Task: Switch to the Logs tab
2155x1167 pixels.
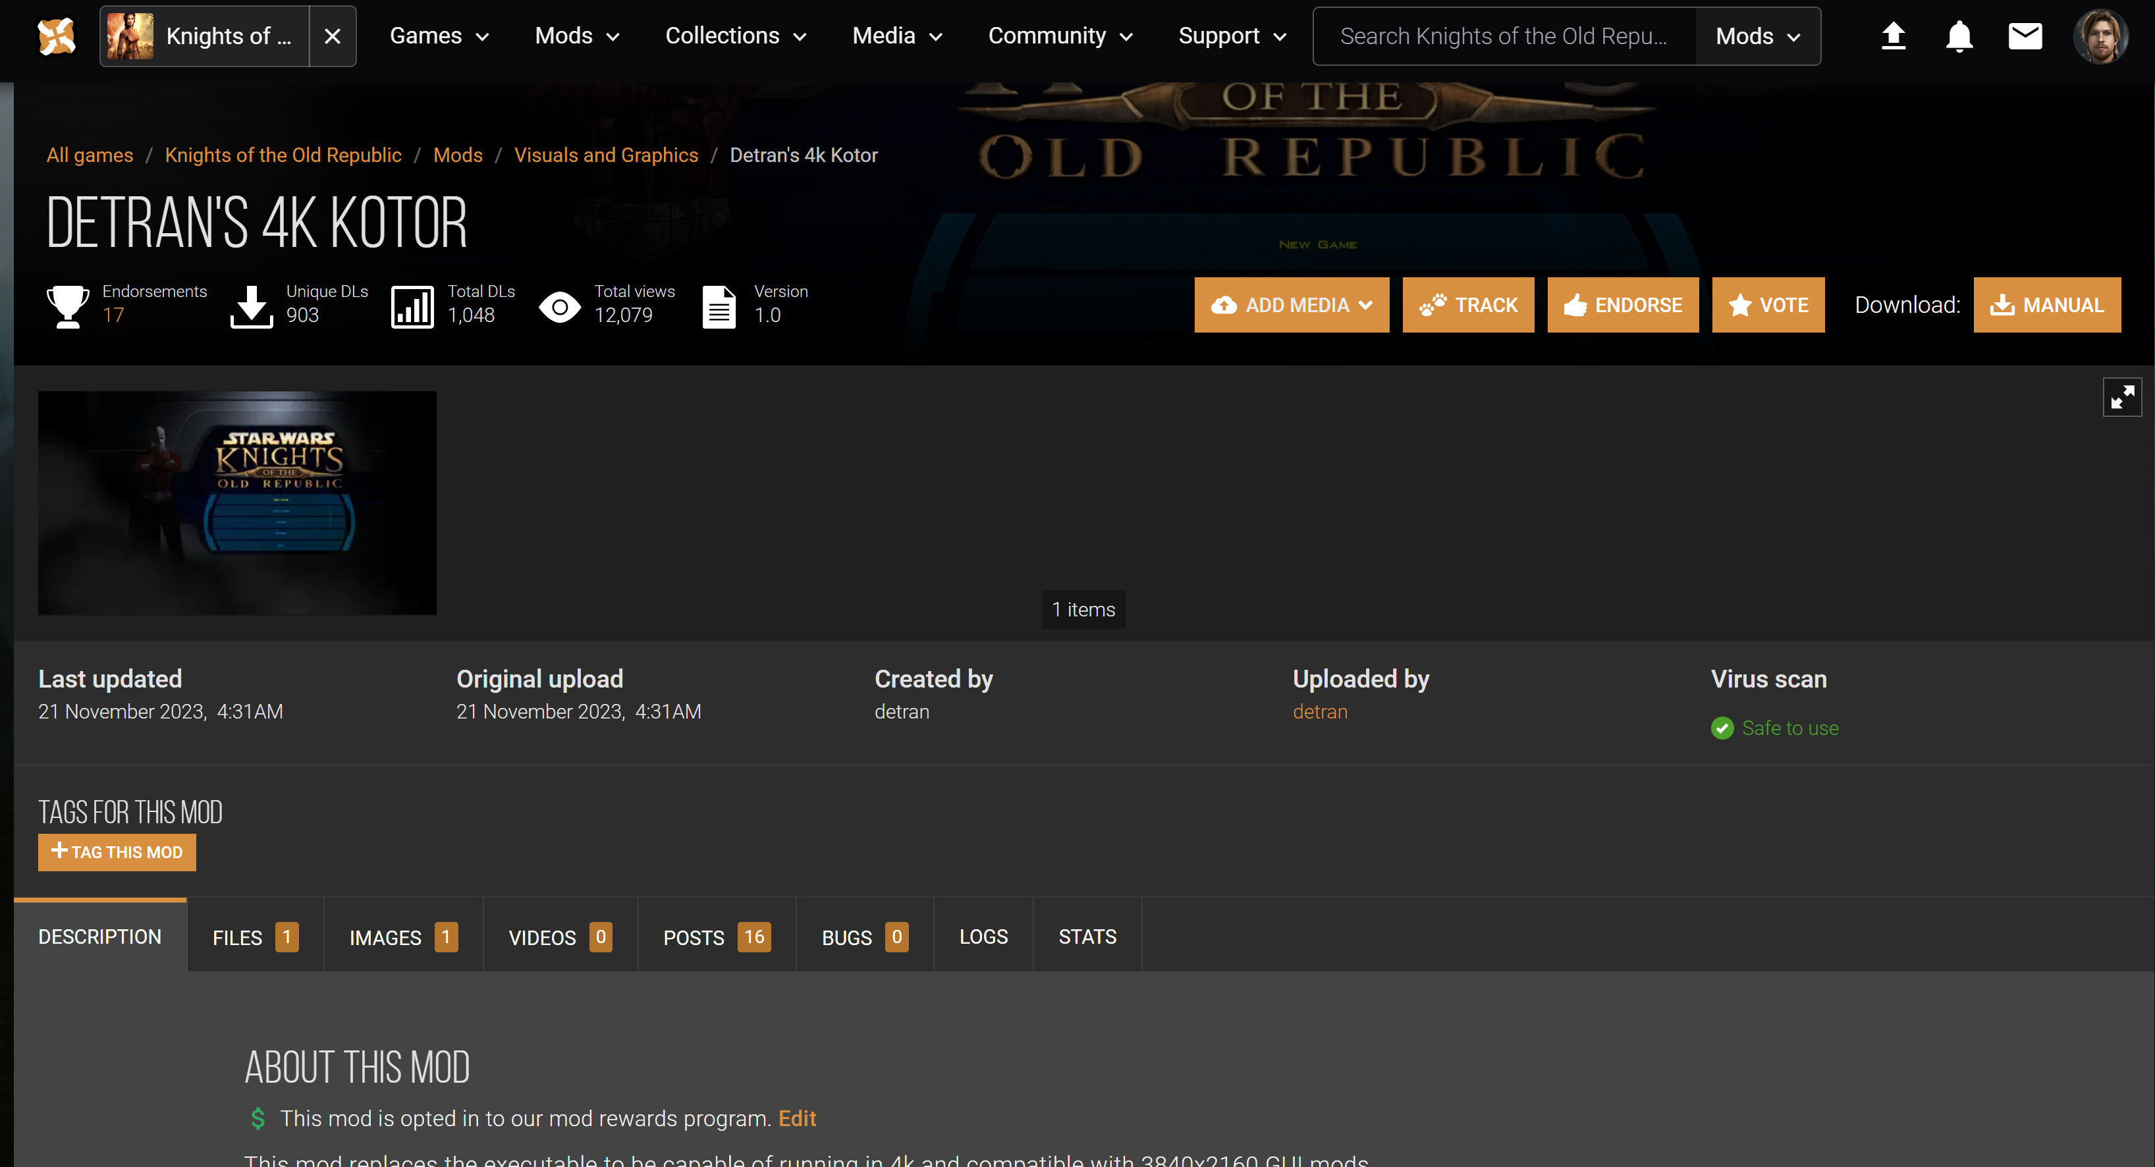Action: click(984, 936)
